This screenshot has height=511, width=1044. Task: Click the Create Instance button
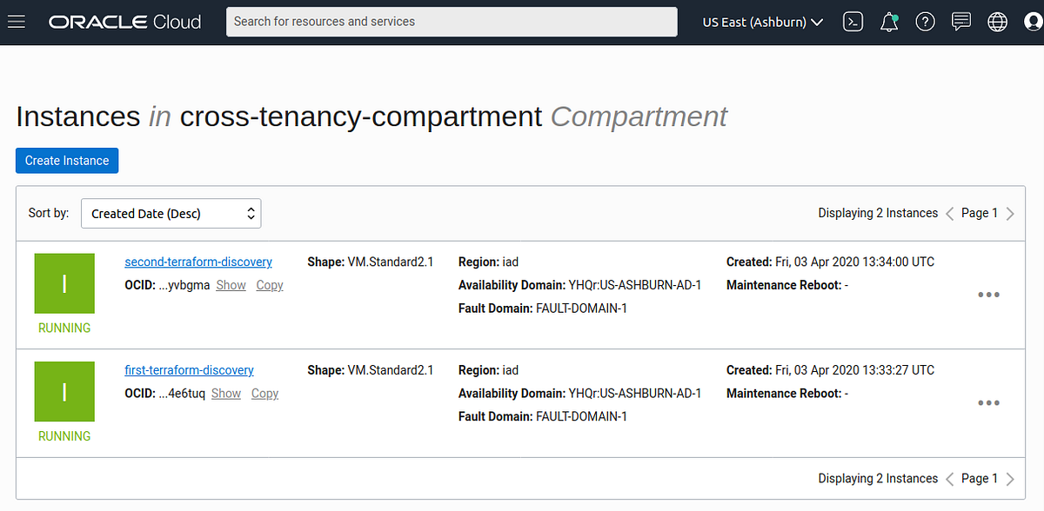[x=67, y=160]
